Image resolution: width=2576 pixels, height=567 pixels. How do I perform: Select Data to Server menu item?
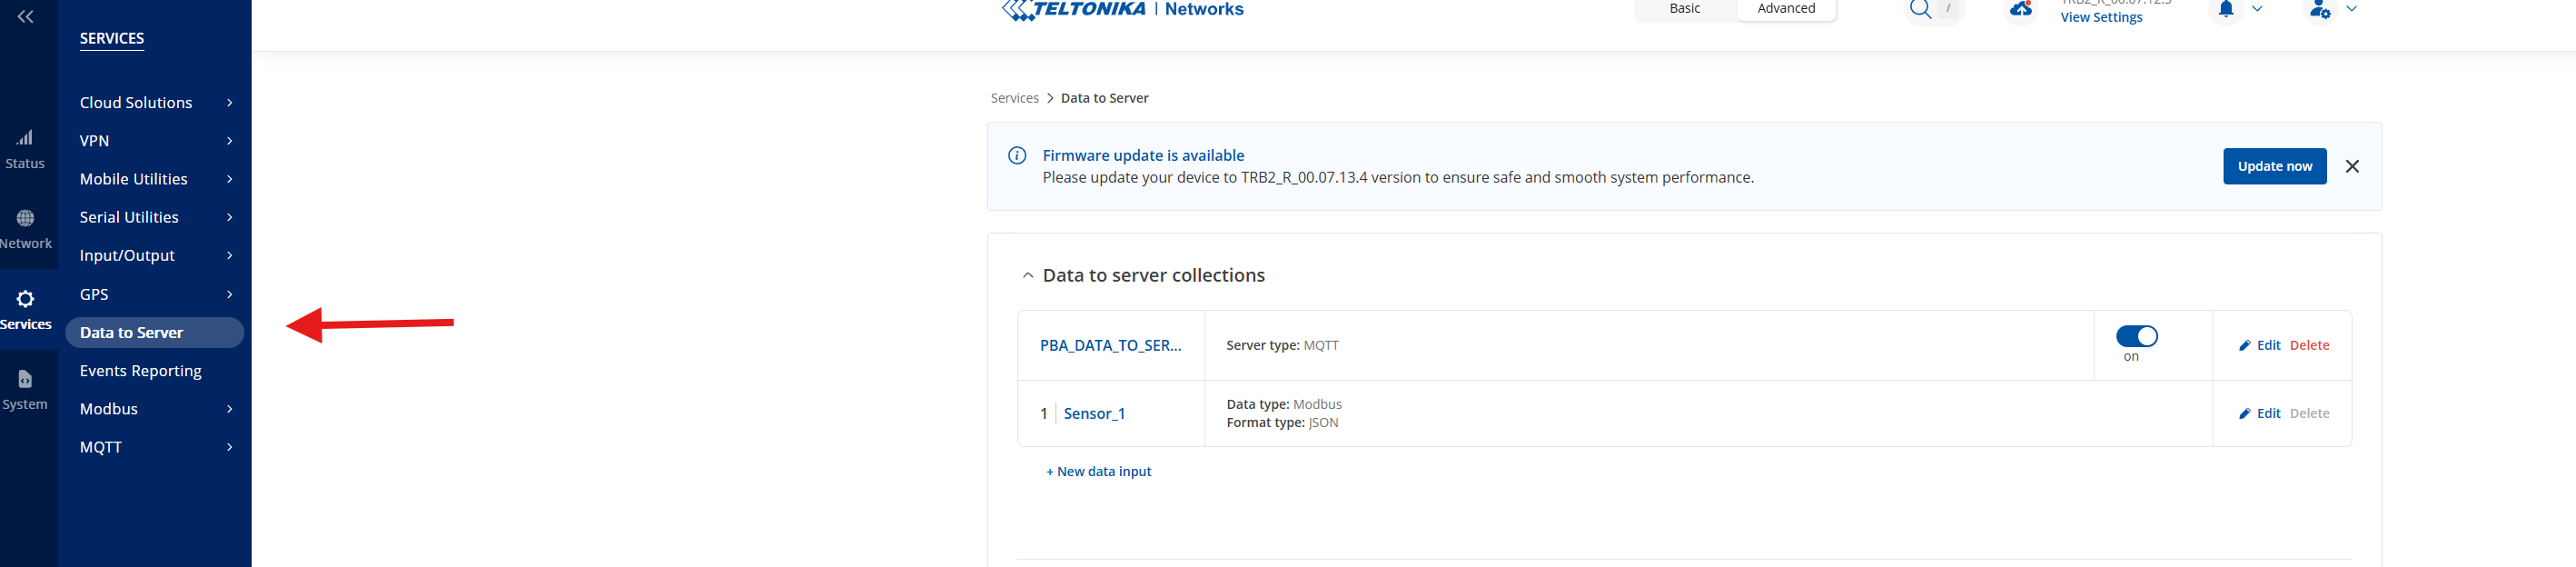click(x=154, y=332)
